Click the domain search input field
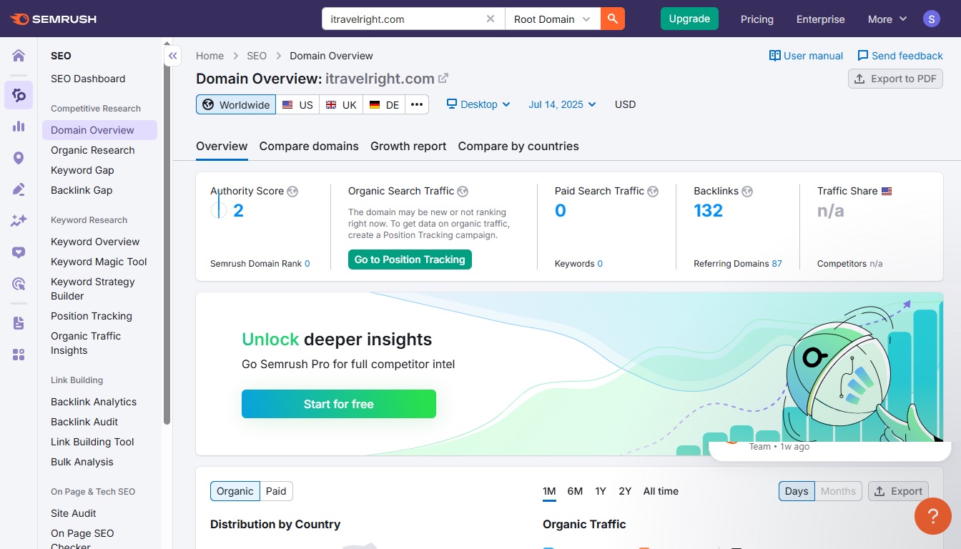 (x=404, y=19)
